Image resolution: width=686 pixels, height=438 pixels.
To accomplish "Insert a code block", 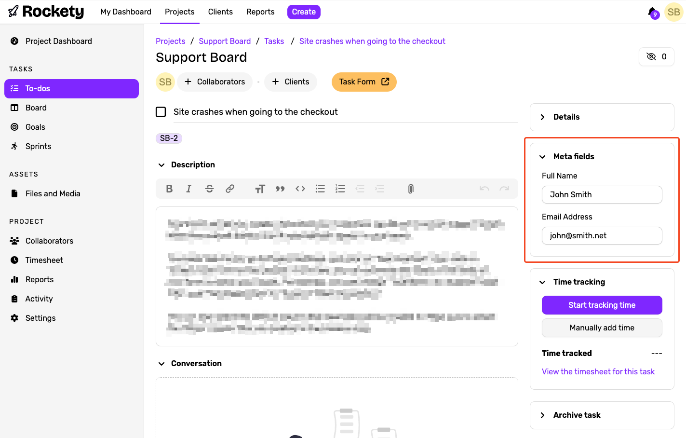I will point(300,189).
